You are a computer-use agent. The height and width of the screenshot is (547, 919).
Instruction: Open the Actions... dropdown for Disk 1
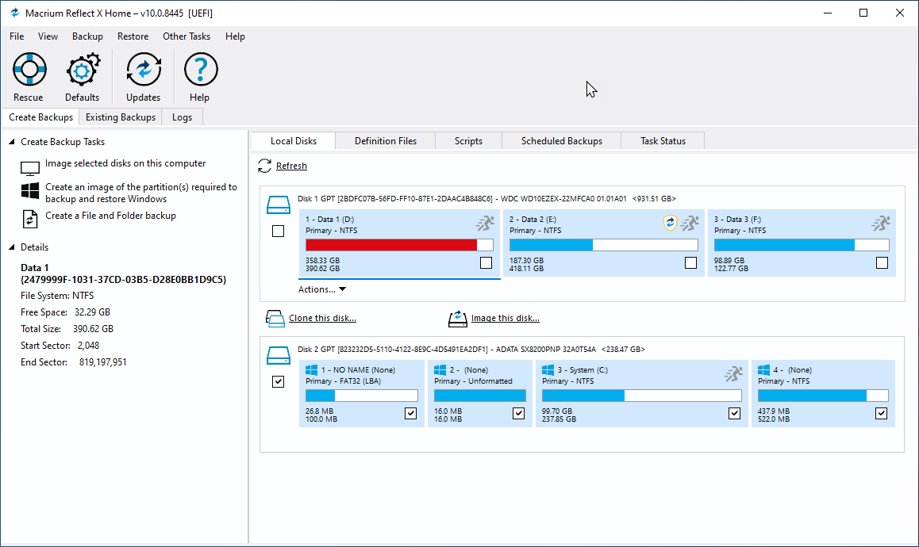[321, 289]
